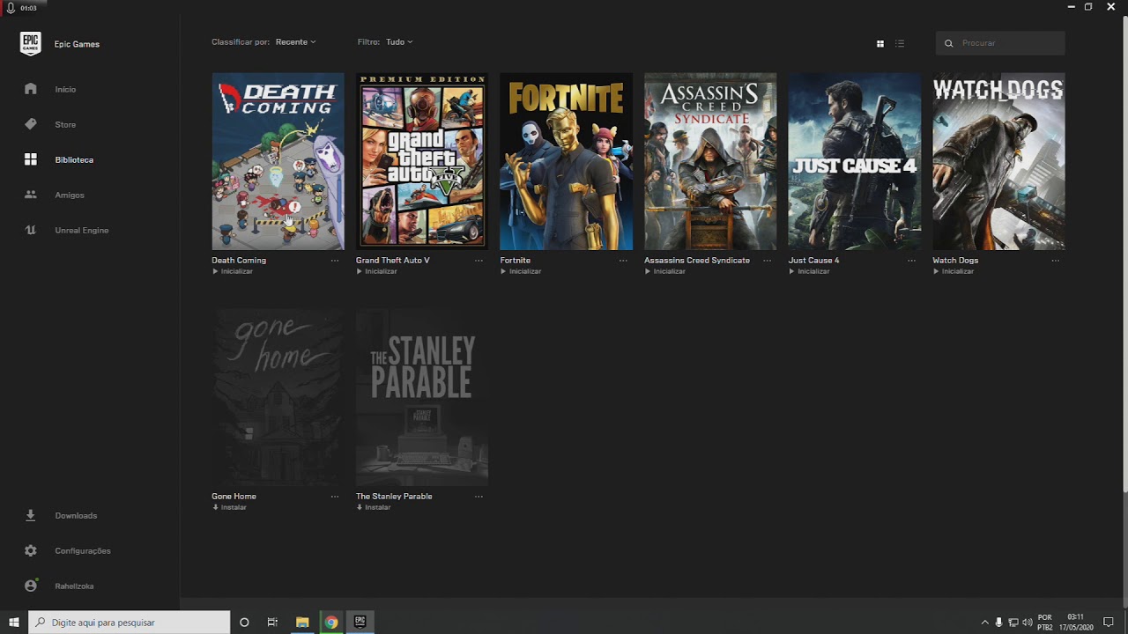This screenshot has height=634, width=1128.
Task: Open Assassins Creed Syndicate cover thumbnail
Action: [710, 161]
